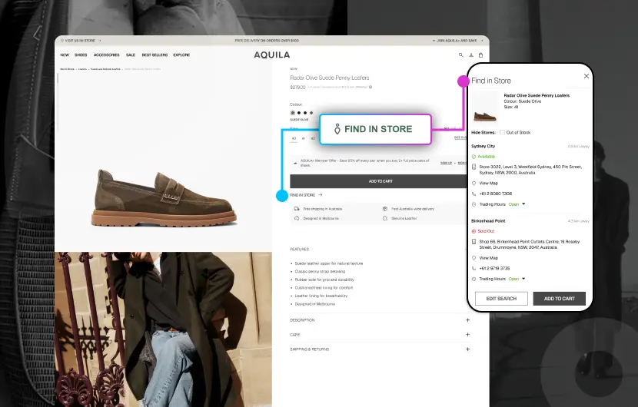Viewport: 638px width, 407px height.
Task: Open the SALE menu
Action: pos(131,55)
